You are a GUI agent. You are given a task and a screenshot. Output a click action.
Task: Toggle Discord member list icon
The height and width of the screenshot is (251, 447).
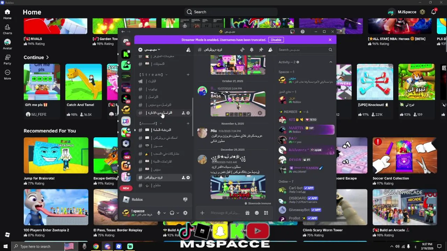tap(270, 50)
